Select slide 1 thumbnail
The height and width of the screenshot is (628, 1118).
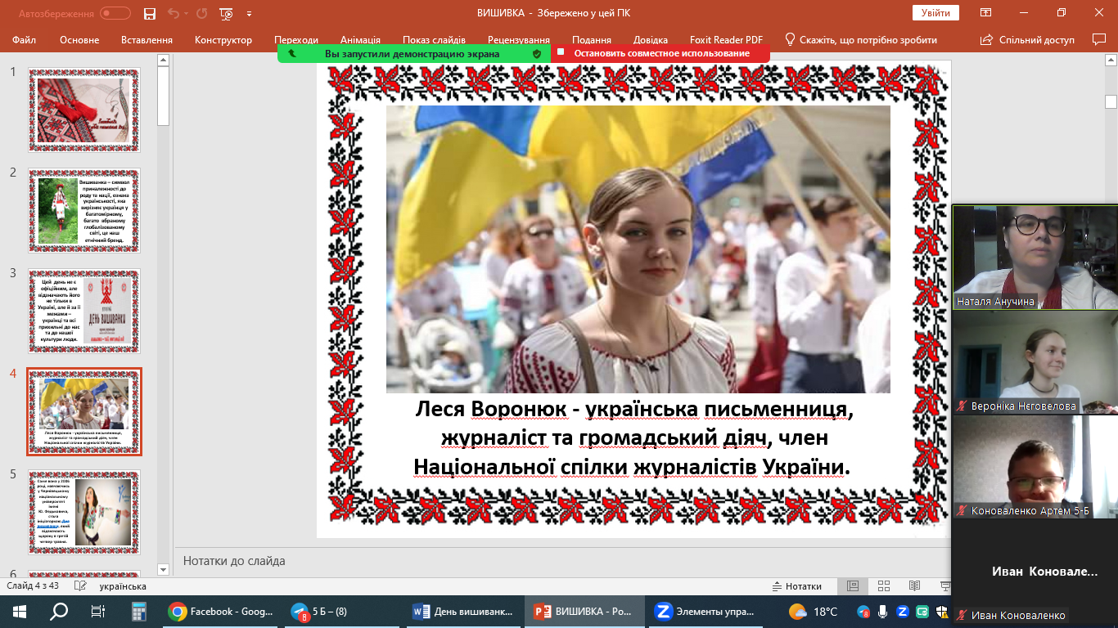click(x=84, y=110)
